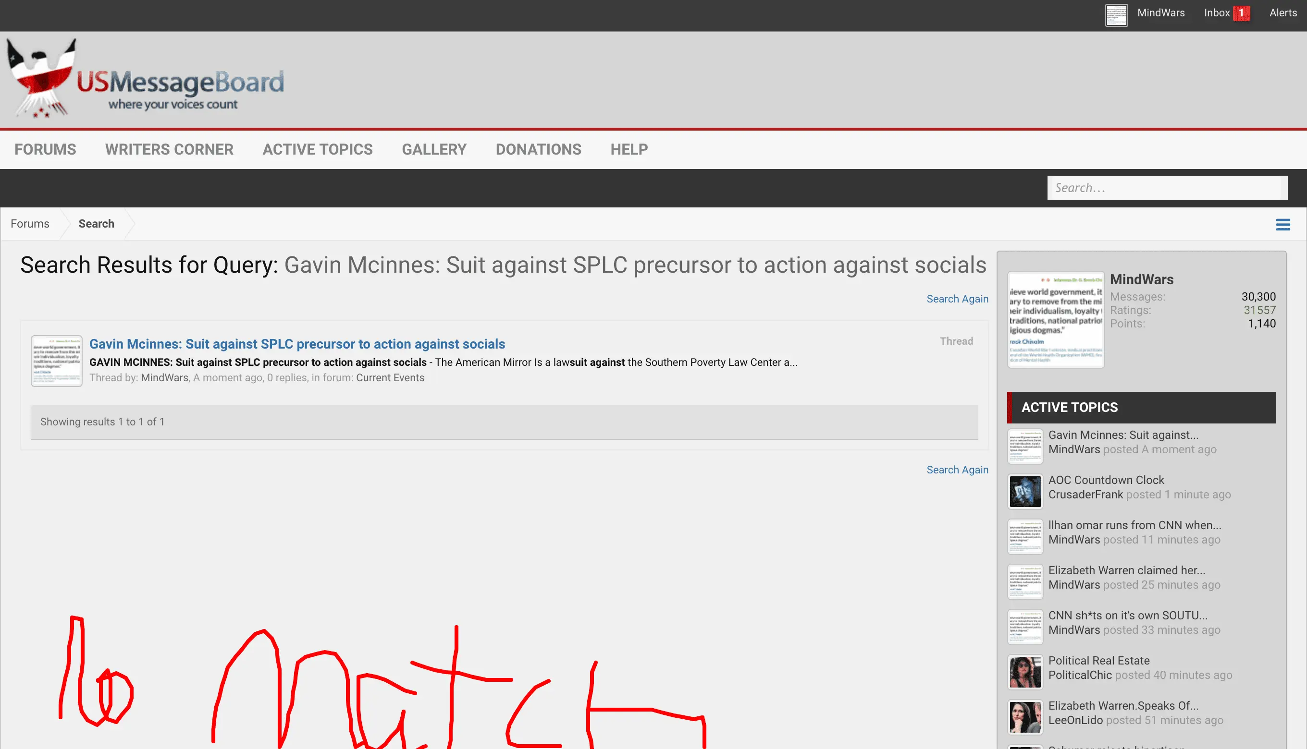This screenshot has width=1307, height=749.
Task: Open the Alerts link in top bar
Action: point(1283,13)
